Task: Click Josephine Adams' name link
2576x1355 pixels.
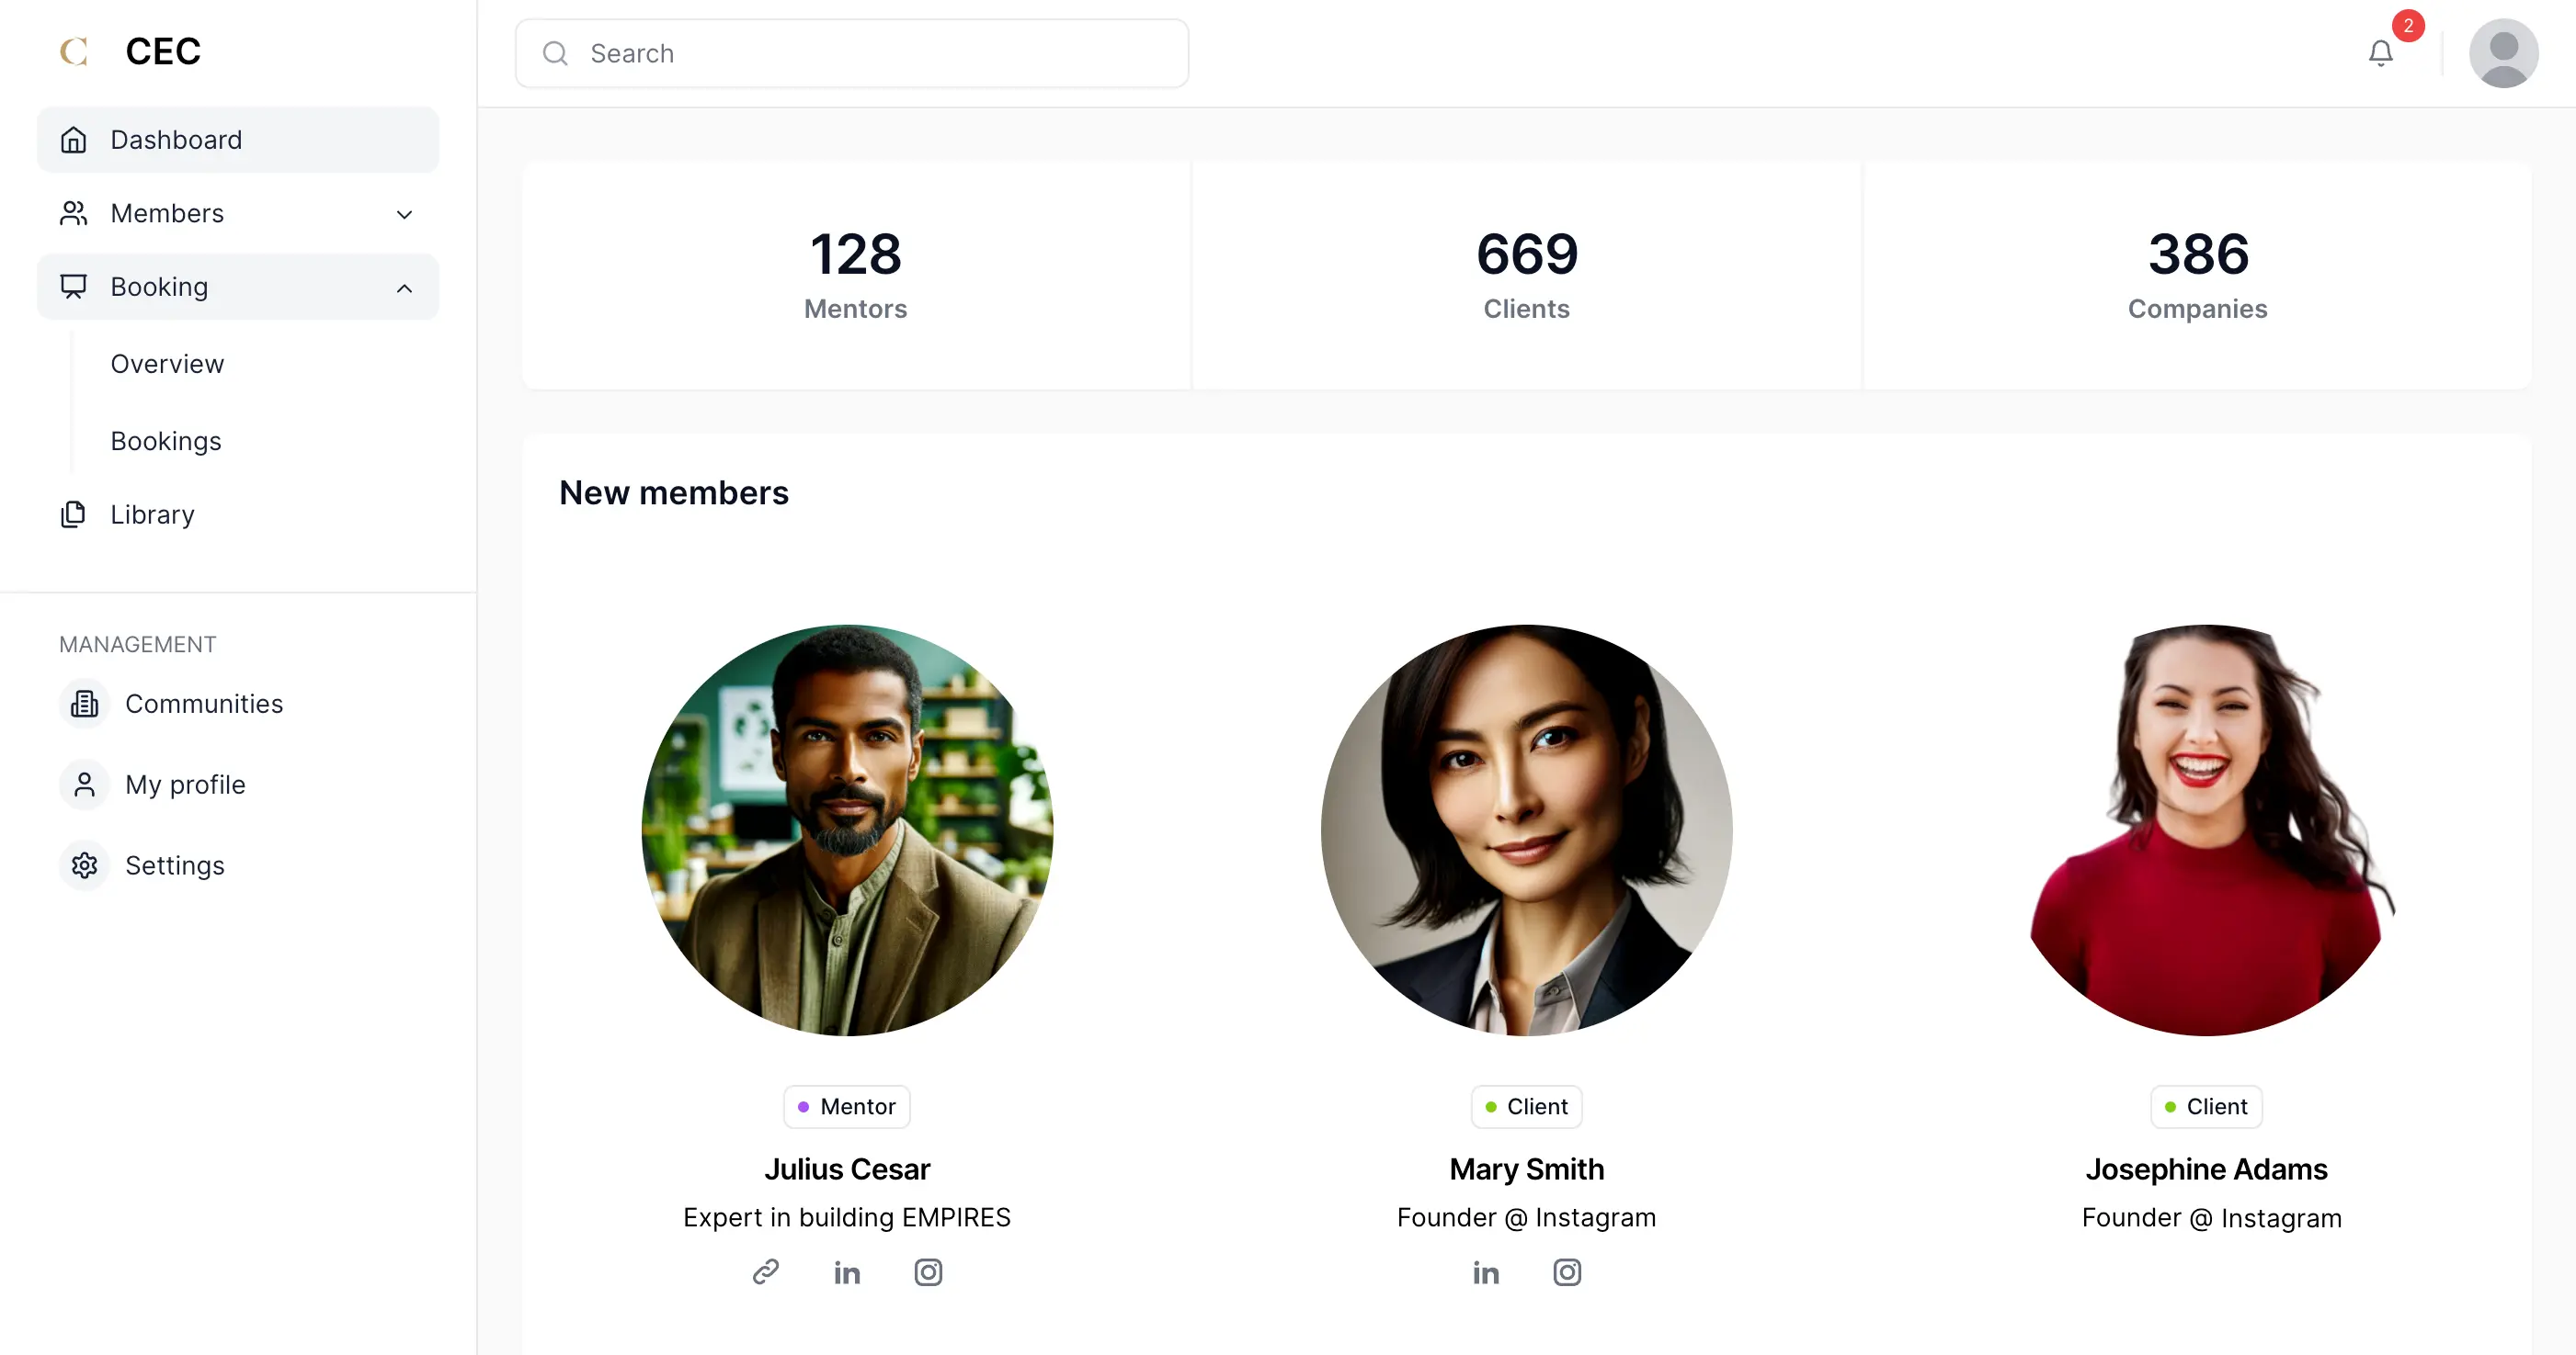Action: tap(2206, 1169)
